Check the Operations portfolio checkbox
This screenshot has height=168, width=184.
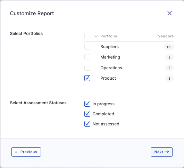point(87,68)
